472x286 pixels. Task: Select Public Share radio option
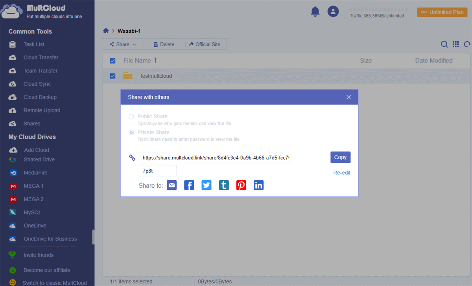click(131, 117)
